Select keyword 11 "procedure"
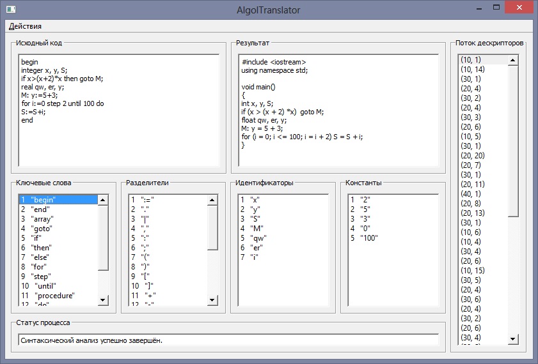 pos(58,296)
